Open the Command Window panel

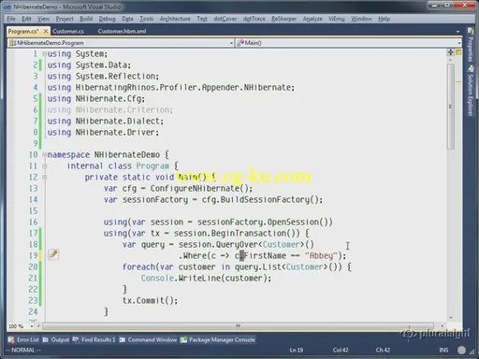pos(148,339)
